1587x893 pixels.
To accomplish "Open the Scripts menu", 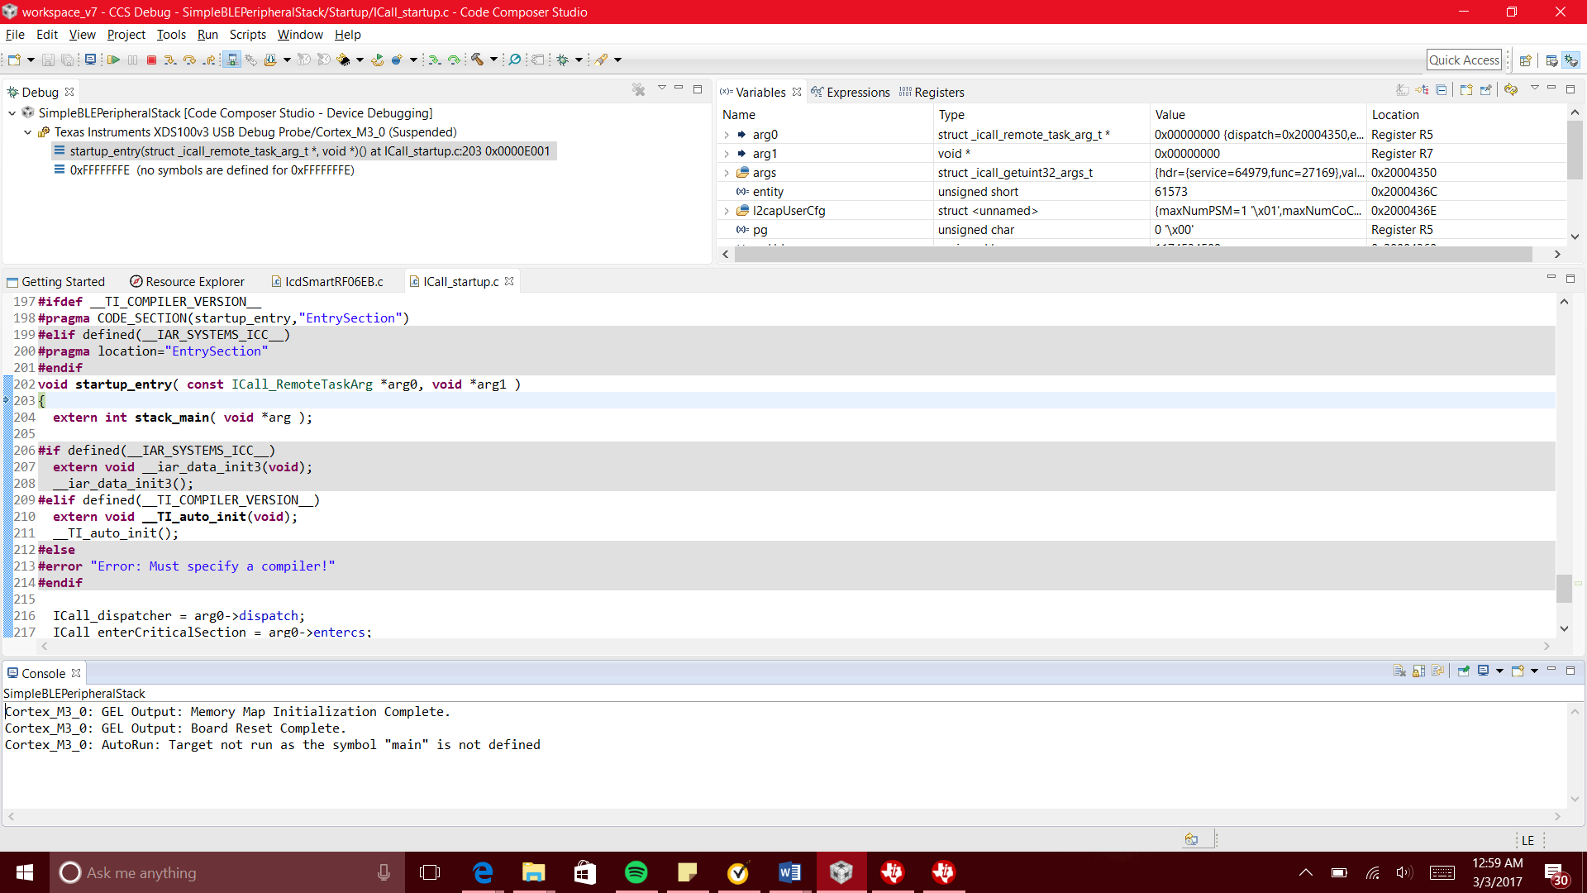I will (247, 35).
